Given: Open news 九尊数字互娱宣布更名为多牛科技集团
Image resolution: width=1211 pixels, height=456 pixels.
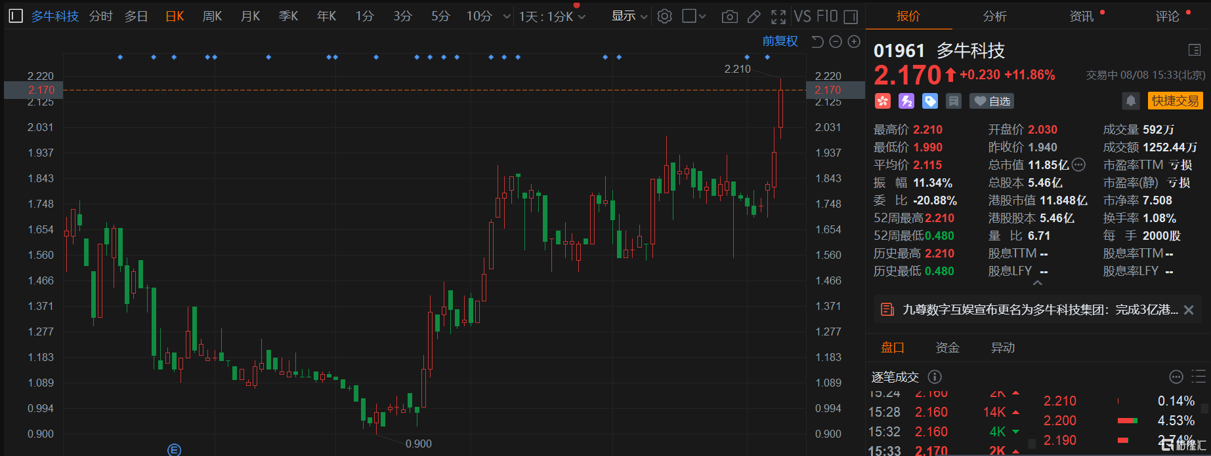Looking at the screenshot, I should pos(1040,309).
